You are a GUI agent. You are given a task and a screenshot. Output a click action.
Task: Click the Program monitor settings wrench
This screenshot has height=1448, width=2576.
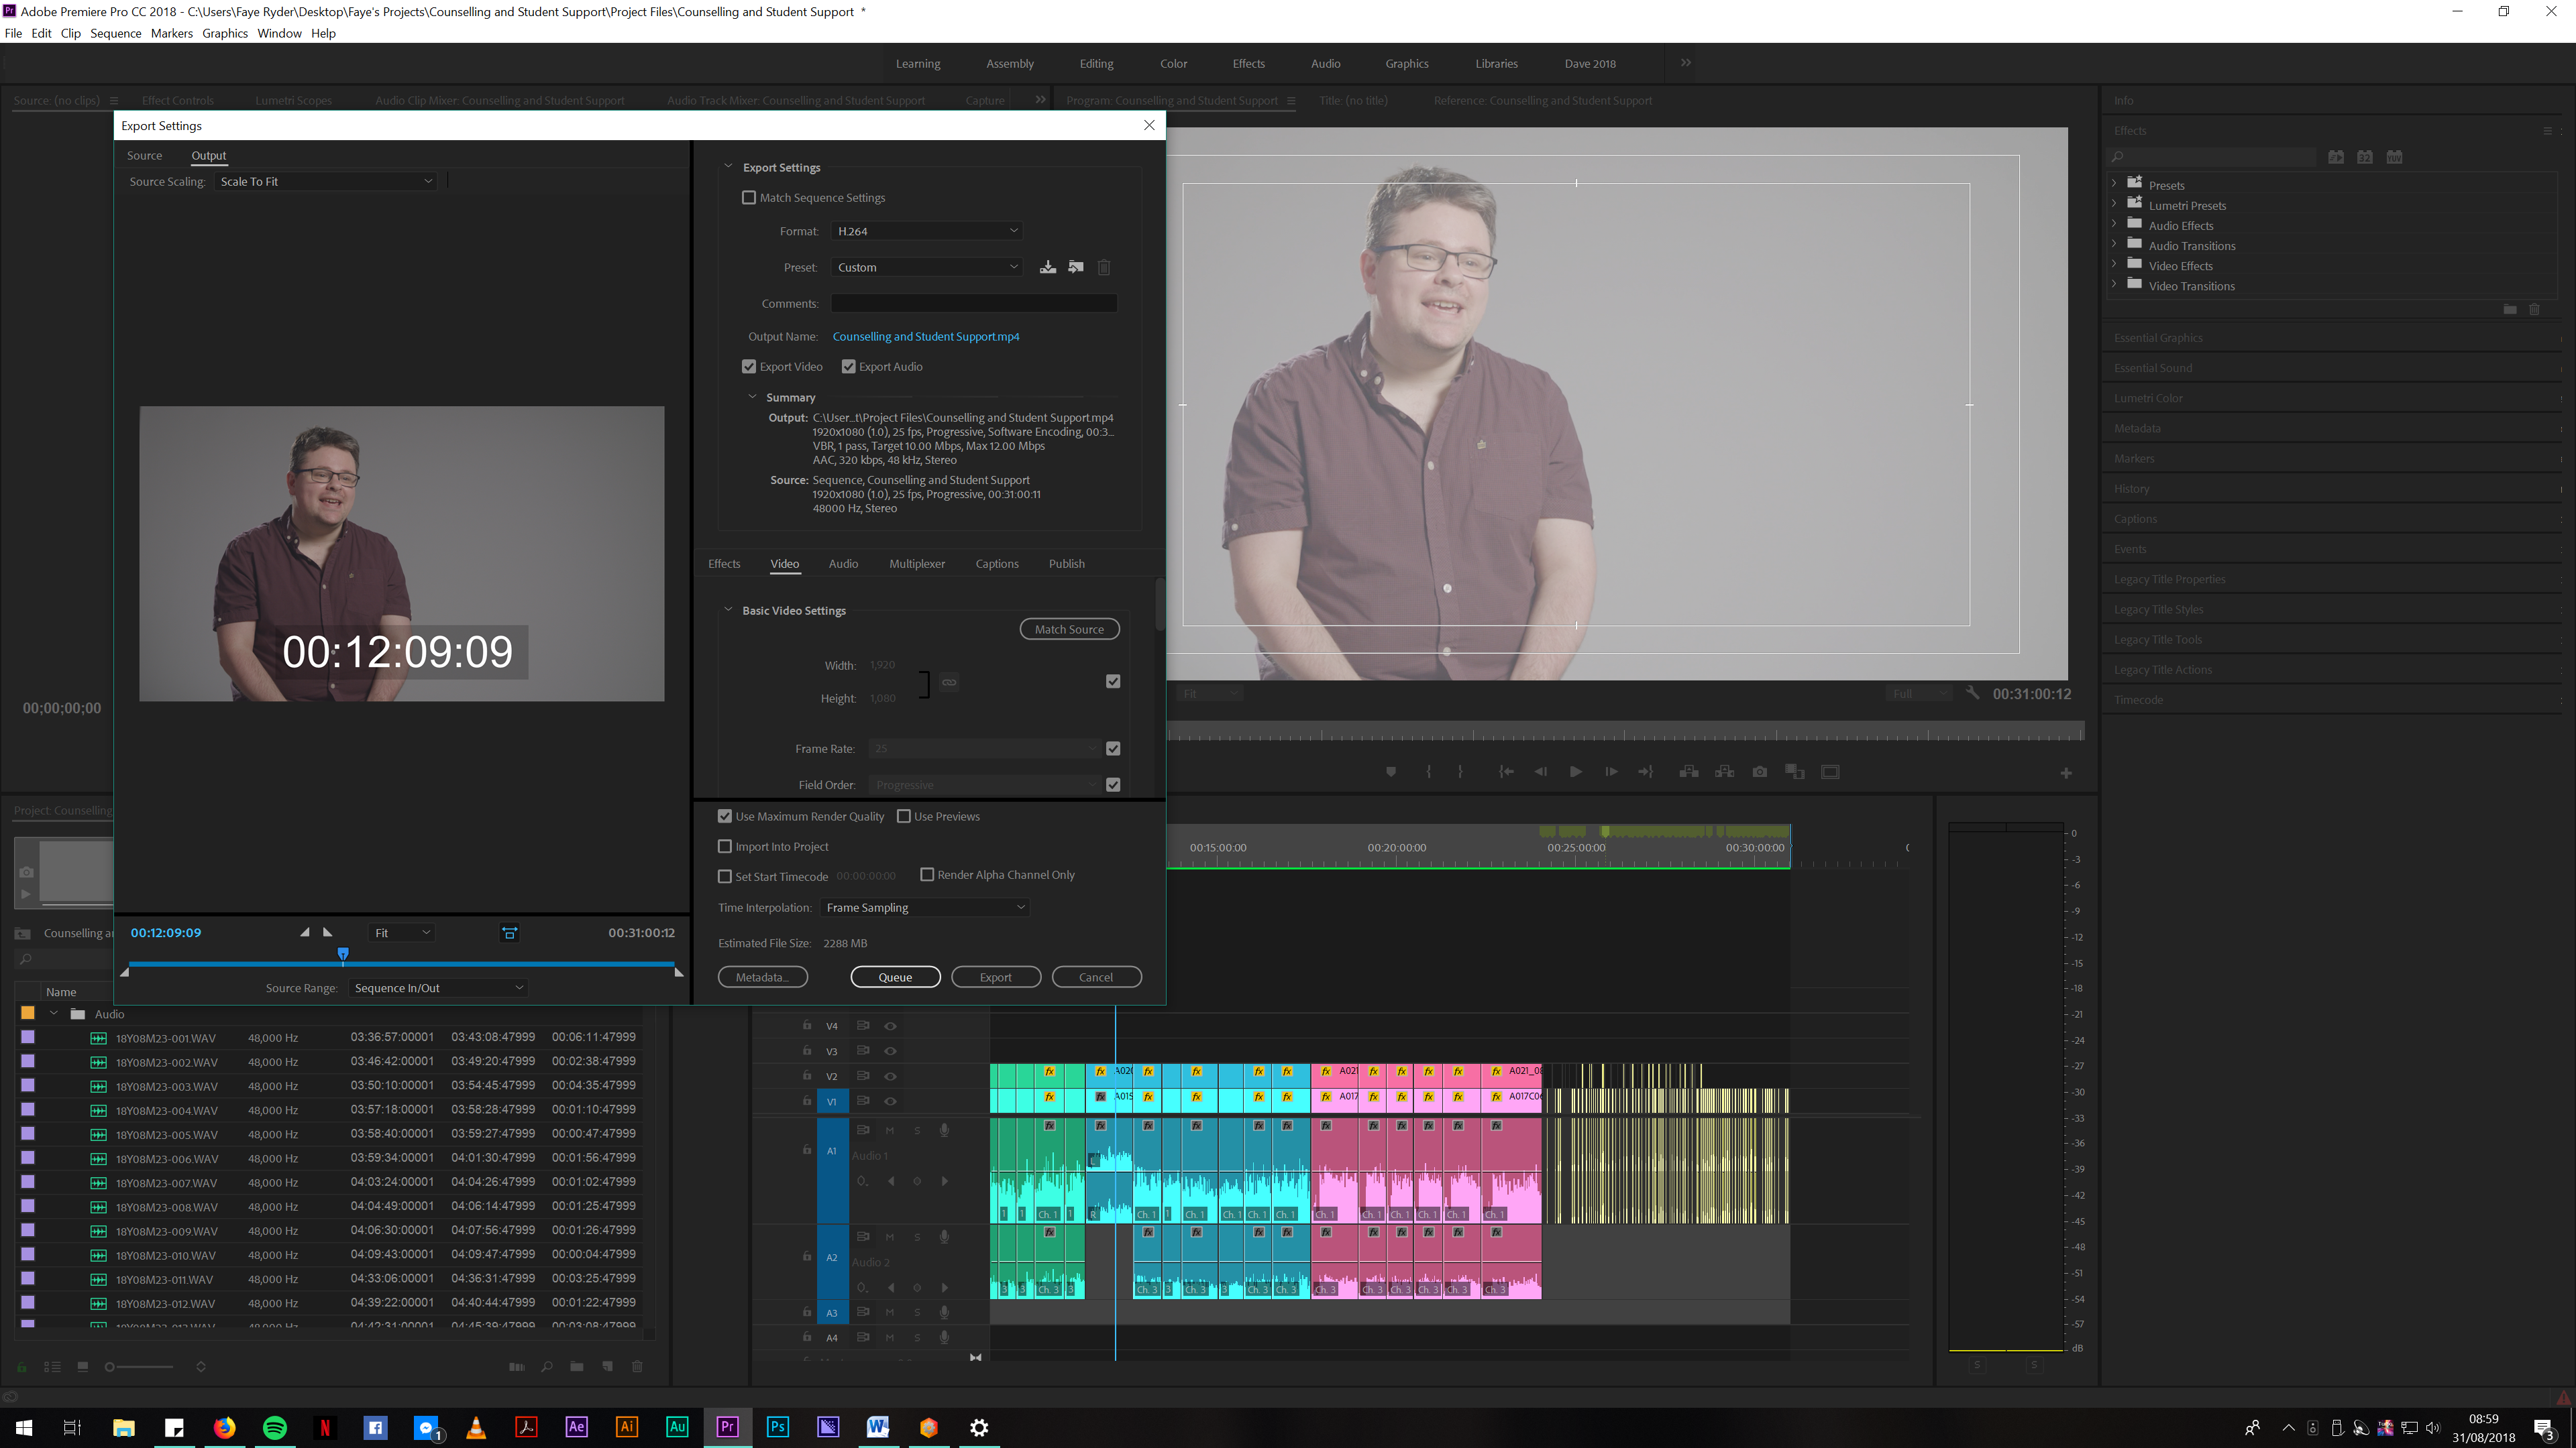(1972, 692)
